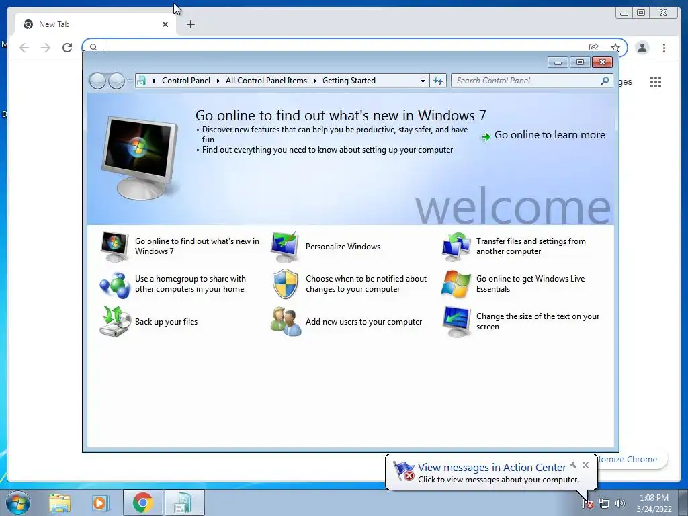Expand the root breadcrumb arrow before Control Panel
This screenshot has height=516, width=688.
click(x=154, y=81)
